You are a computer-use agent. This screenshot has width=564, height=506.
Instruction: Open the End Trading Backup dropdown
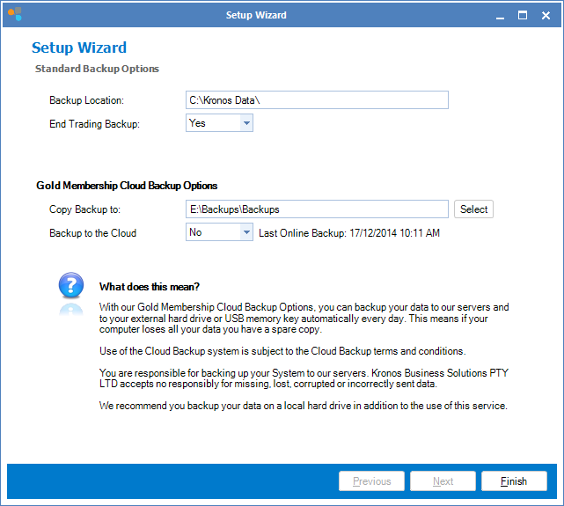pyautogui.click(x=245, y=123)
